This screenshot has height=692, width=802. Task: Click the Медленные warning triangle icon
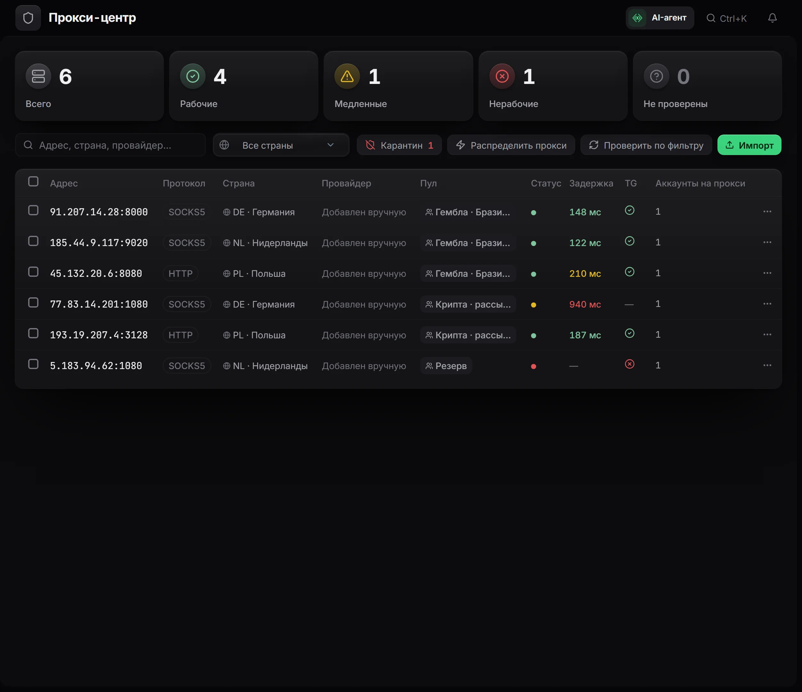(x=347, y=76)
